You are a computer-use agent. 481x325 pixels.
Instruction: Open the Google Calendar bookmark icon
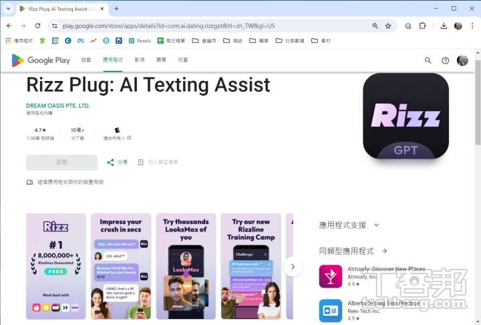pyautogui.click(x=55, y=41)
